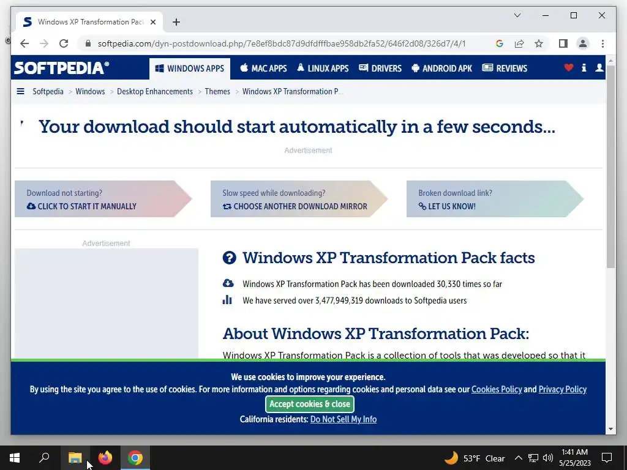Open a new Chrome tab

tap(176, 22)
